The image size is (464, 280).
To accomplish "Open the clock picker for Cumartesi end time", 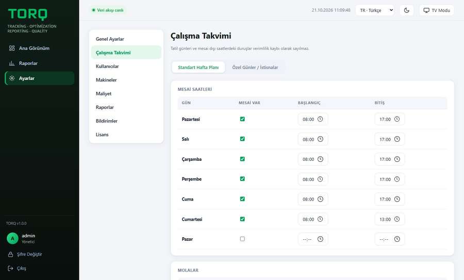I will pyautogui.click(x=397, y=219).
